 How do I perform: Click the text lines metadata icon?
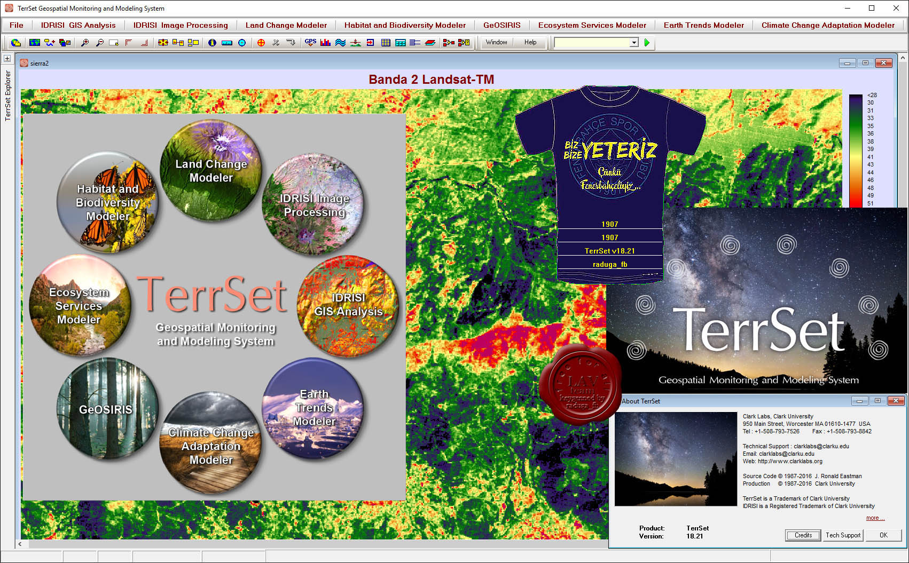tap(415, 42)
